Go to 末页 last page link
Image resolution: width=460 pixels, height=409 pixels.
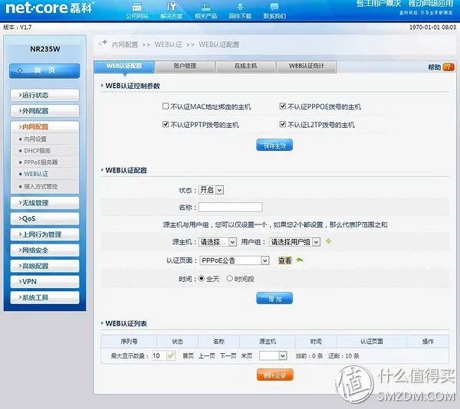point(247,355)
